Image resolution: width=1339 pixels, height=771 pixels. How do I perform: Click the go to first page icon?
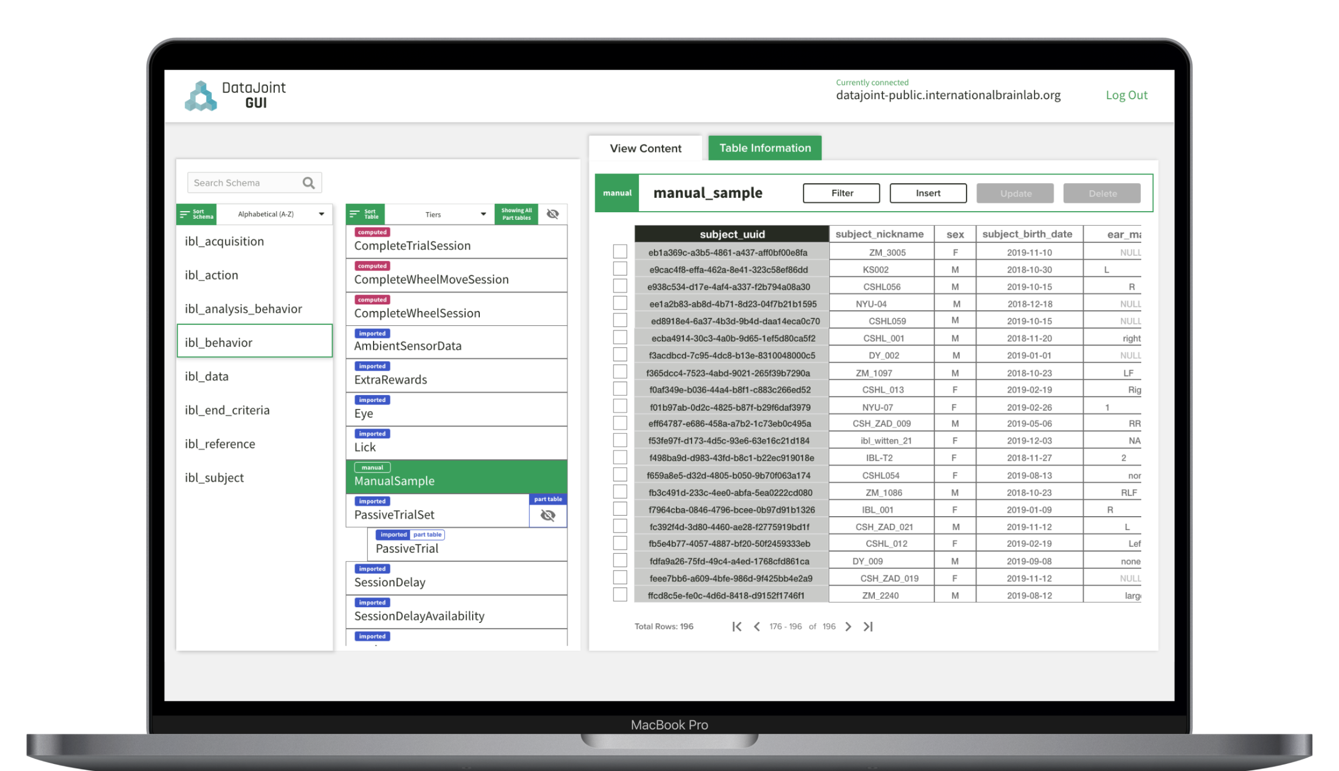pos(737,627)
